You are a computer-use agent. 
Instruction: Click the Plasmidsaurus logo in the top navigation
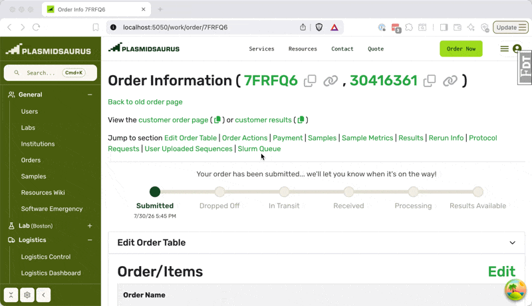pos(144,48)
